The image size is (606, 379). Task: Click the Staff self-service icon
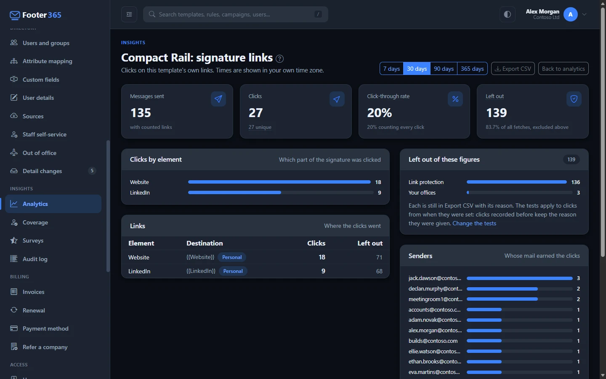pyautogui.click(x=14, y=134)
